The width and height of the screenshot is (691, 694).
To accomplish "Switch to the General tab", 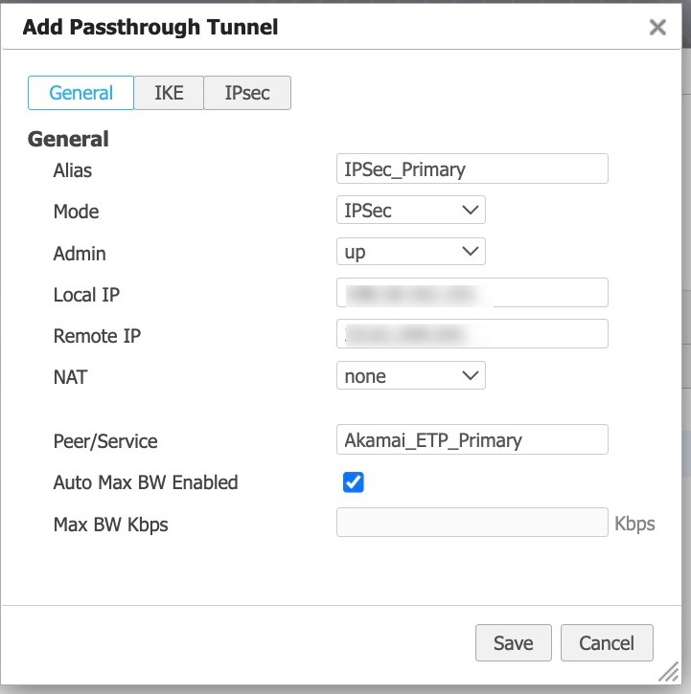I will [81, 93].
